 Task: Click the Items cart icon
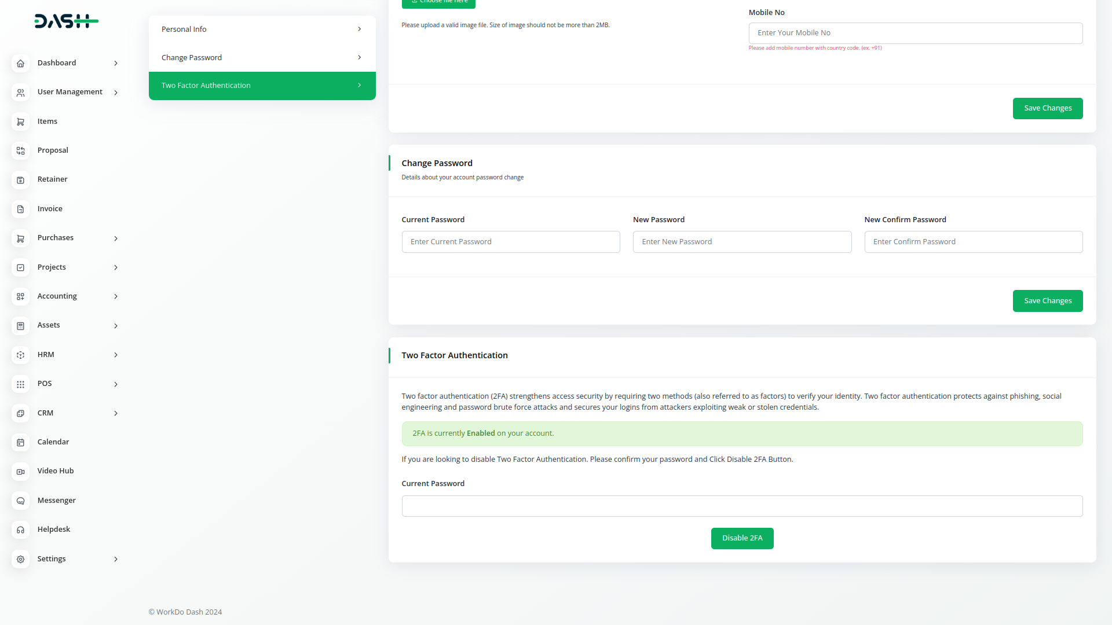point(20,122)
